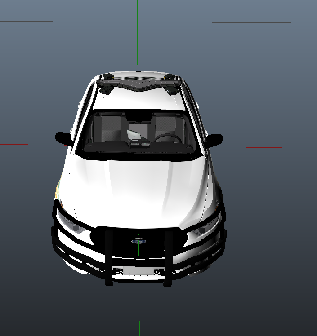317x336 pixels.
Task: Click the black side mirror at right
Action: (214, 140)
